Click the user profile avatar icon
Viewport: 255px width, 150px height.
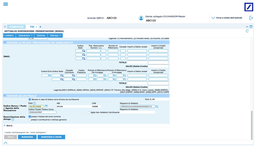click(141, 18)
